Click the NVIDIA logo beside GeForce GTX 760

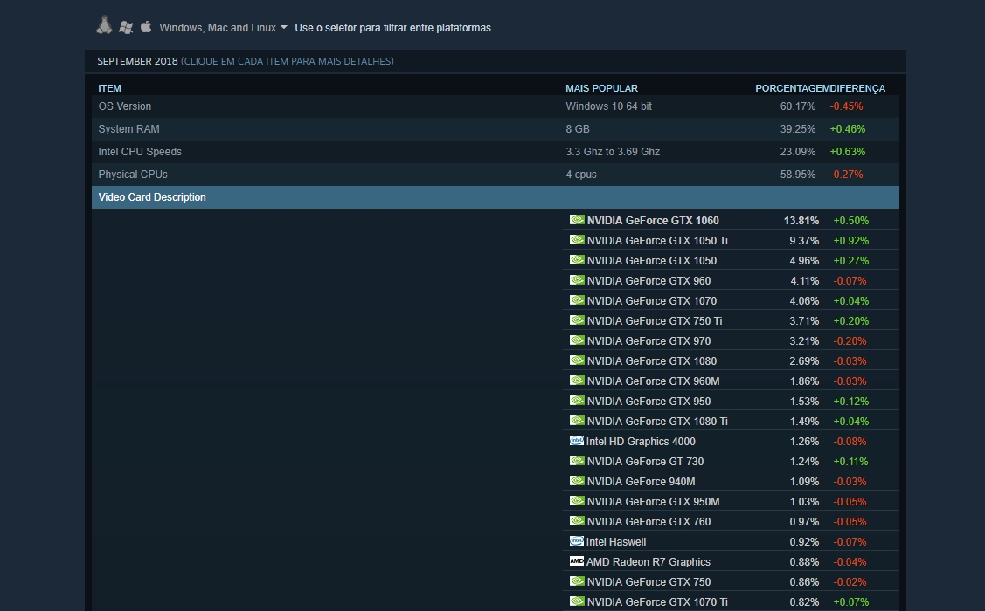click(x=577, y=521)
